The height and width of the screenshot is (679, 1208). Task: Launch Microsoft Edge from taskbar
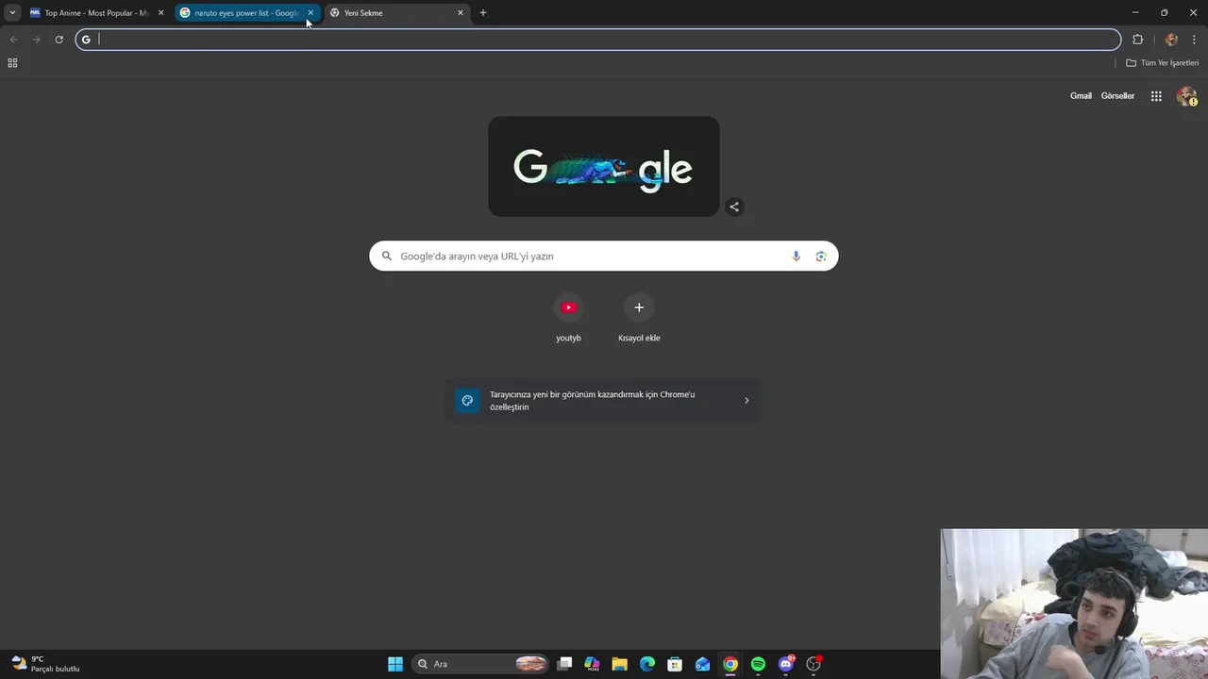(x=647, y=664)
